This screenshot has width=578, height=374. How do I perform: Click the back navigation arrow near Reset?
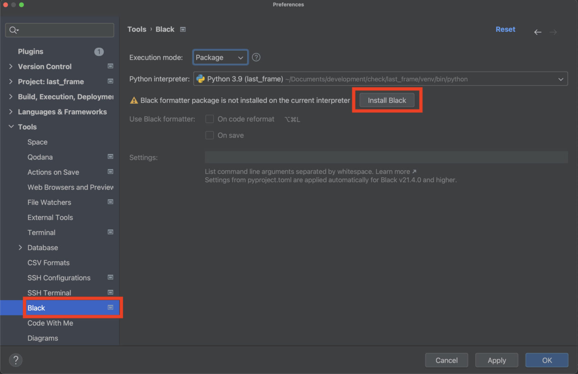point(538,32)
